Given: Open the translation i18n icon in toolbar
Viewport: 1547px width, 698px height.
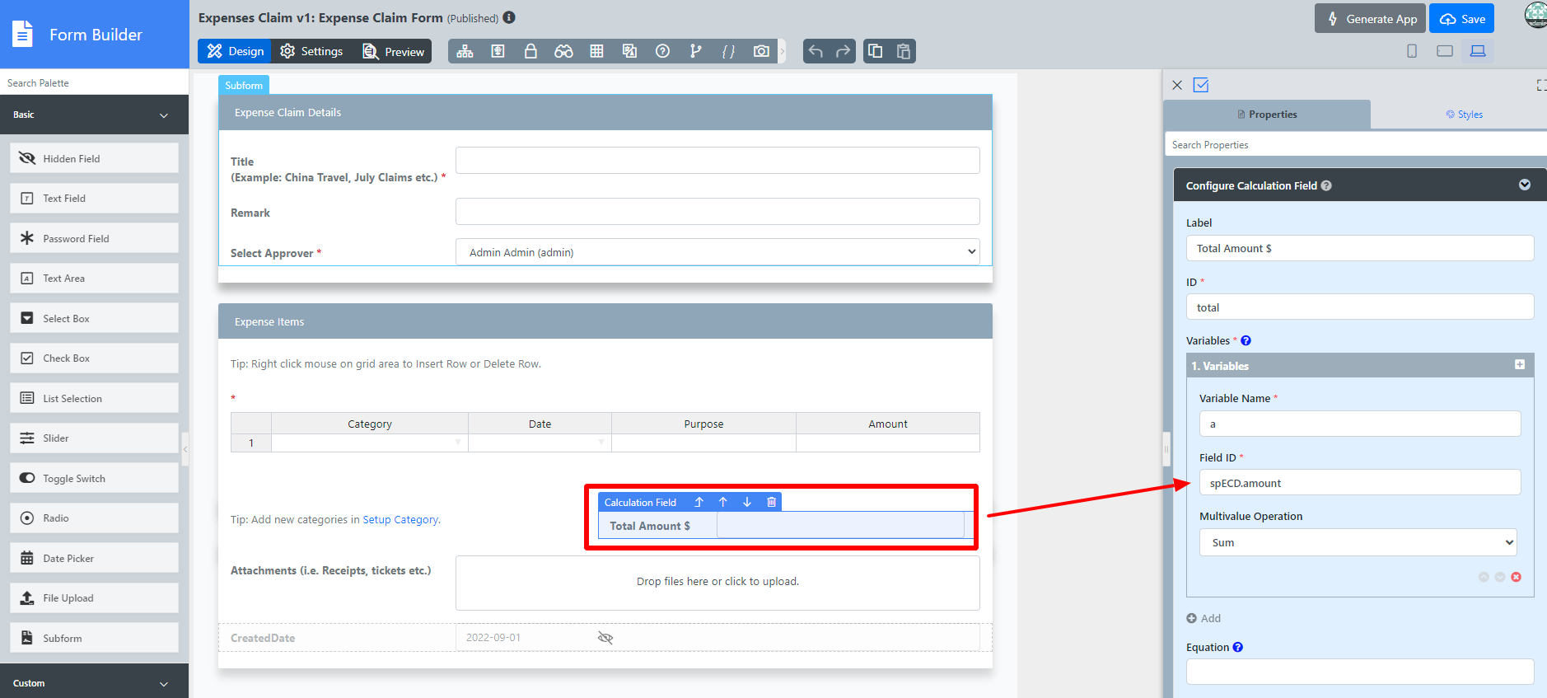Looking at the screenshot, I should (x=629, y=51).
